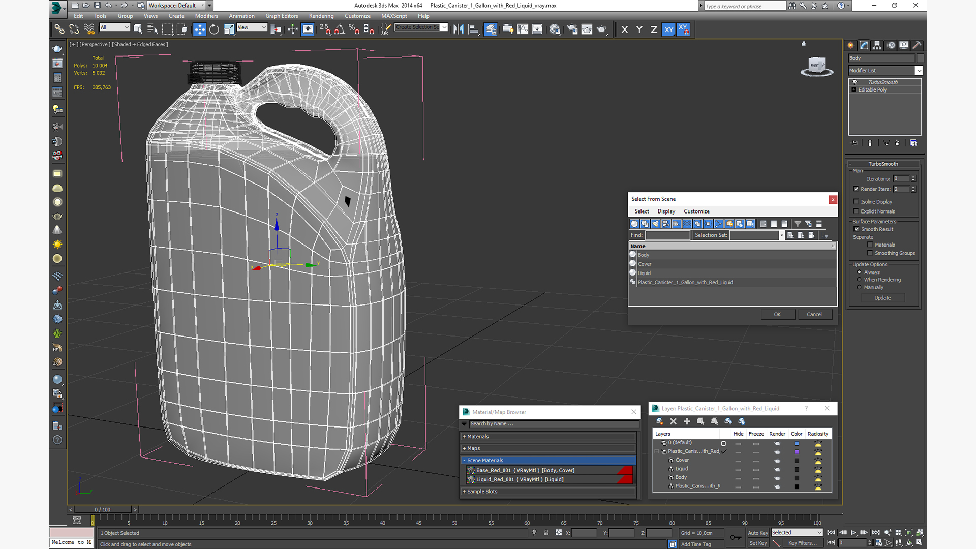Image resolution: width=976 pixels, height=549 pixels.
Task: Select the Manually update radio option
Action: point(860,287)
